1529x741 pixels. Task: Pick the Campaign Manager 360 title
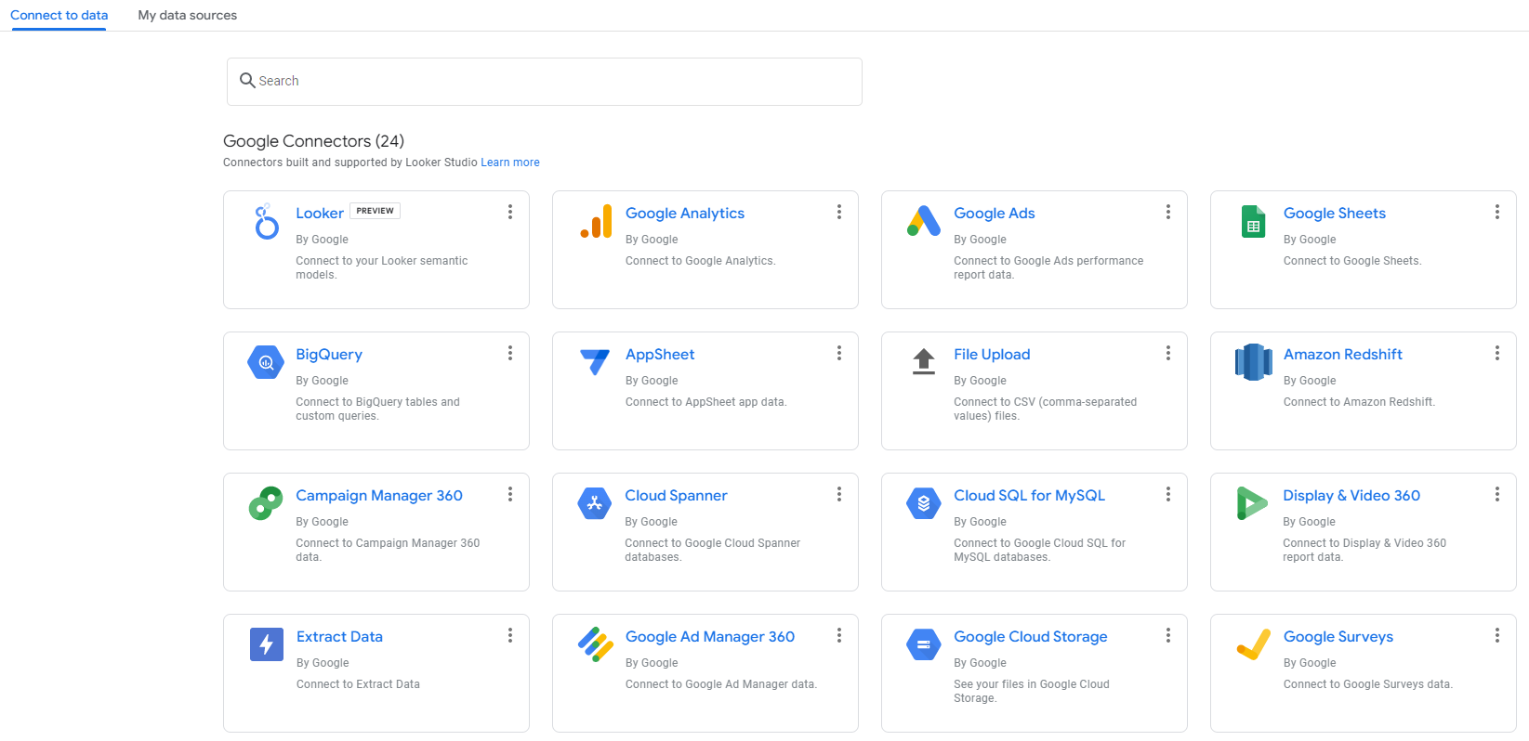point(379,496)
